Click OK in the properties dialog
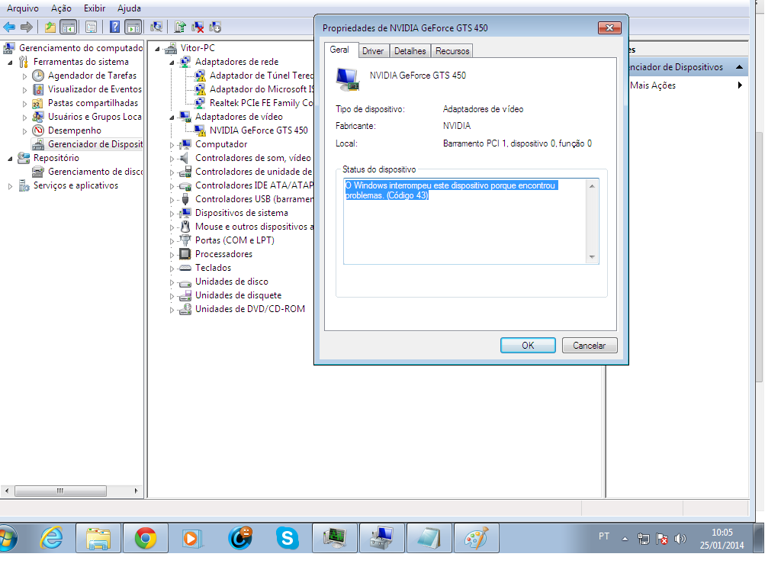This screenshot has width=781, height=586. [528, 346]
